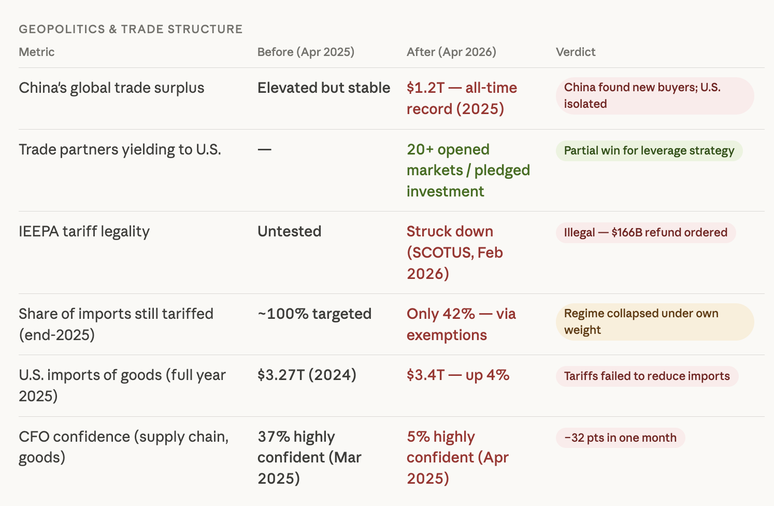Image resolution: width=774 pixels, height=506 pixels.
Task: Select the 'Trade partners yielding to U.S.' row label
Action: pos(120,150)
